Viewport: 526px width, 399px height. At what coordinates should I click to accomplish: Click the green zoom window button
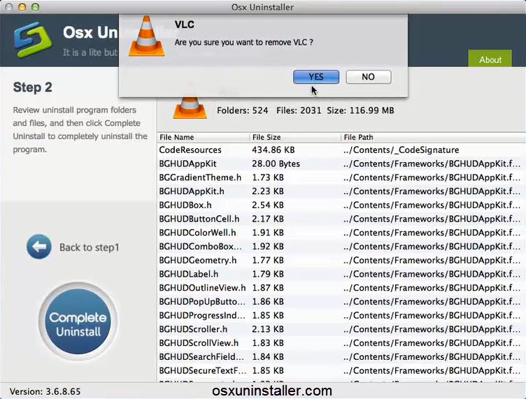click(x=35, y=7)
